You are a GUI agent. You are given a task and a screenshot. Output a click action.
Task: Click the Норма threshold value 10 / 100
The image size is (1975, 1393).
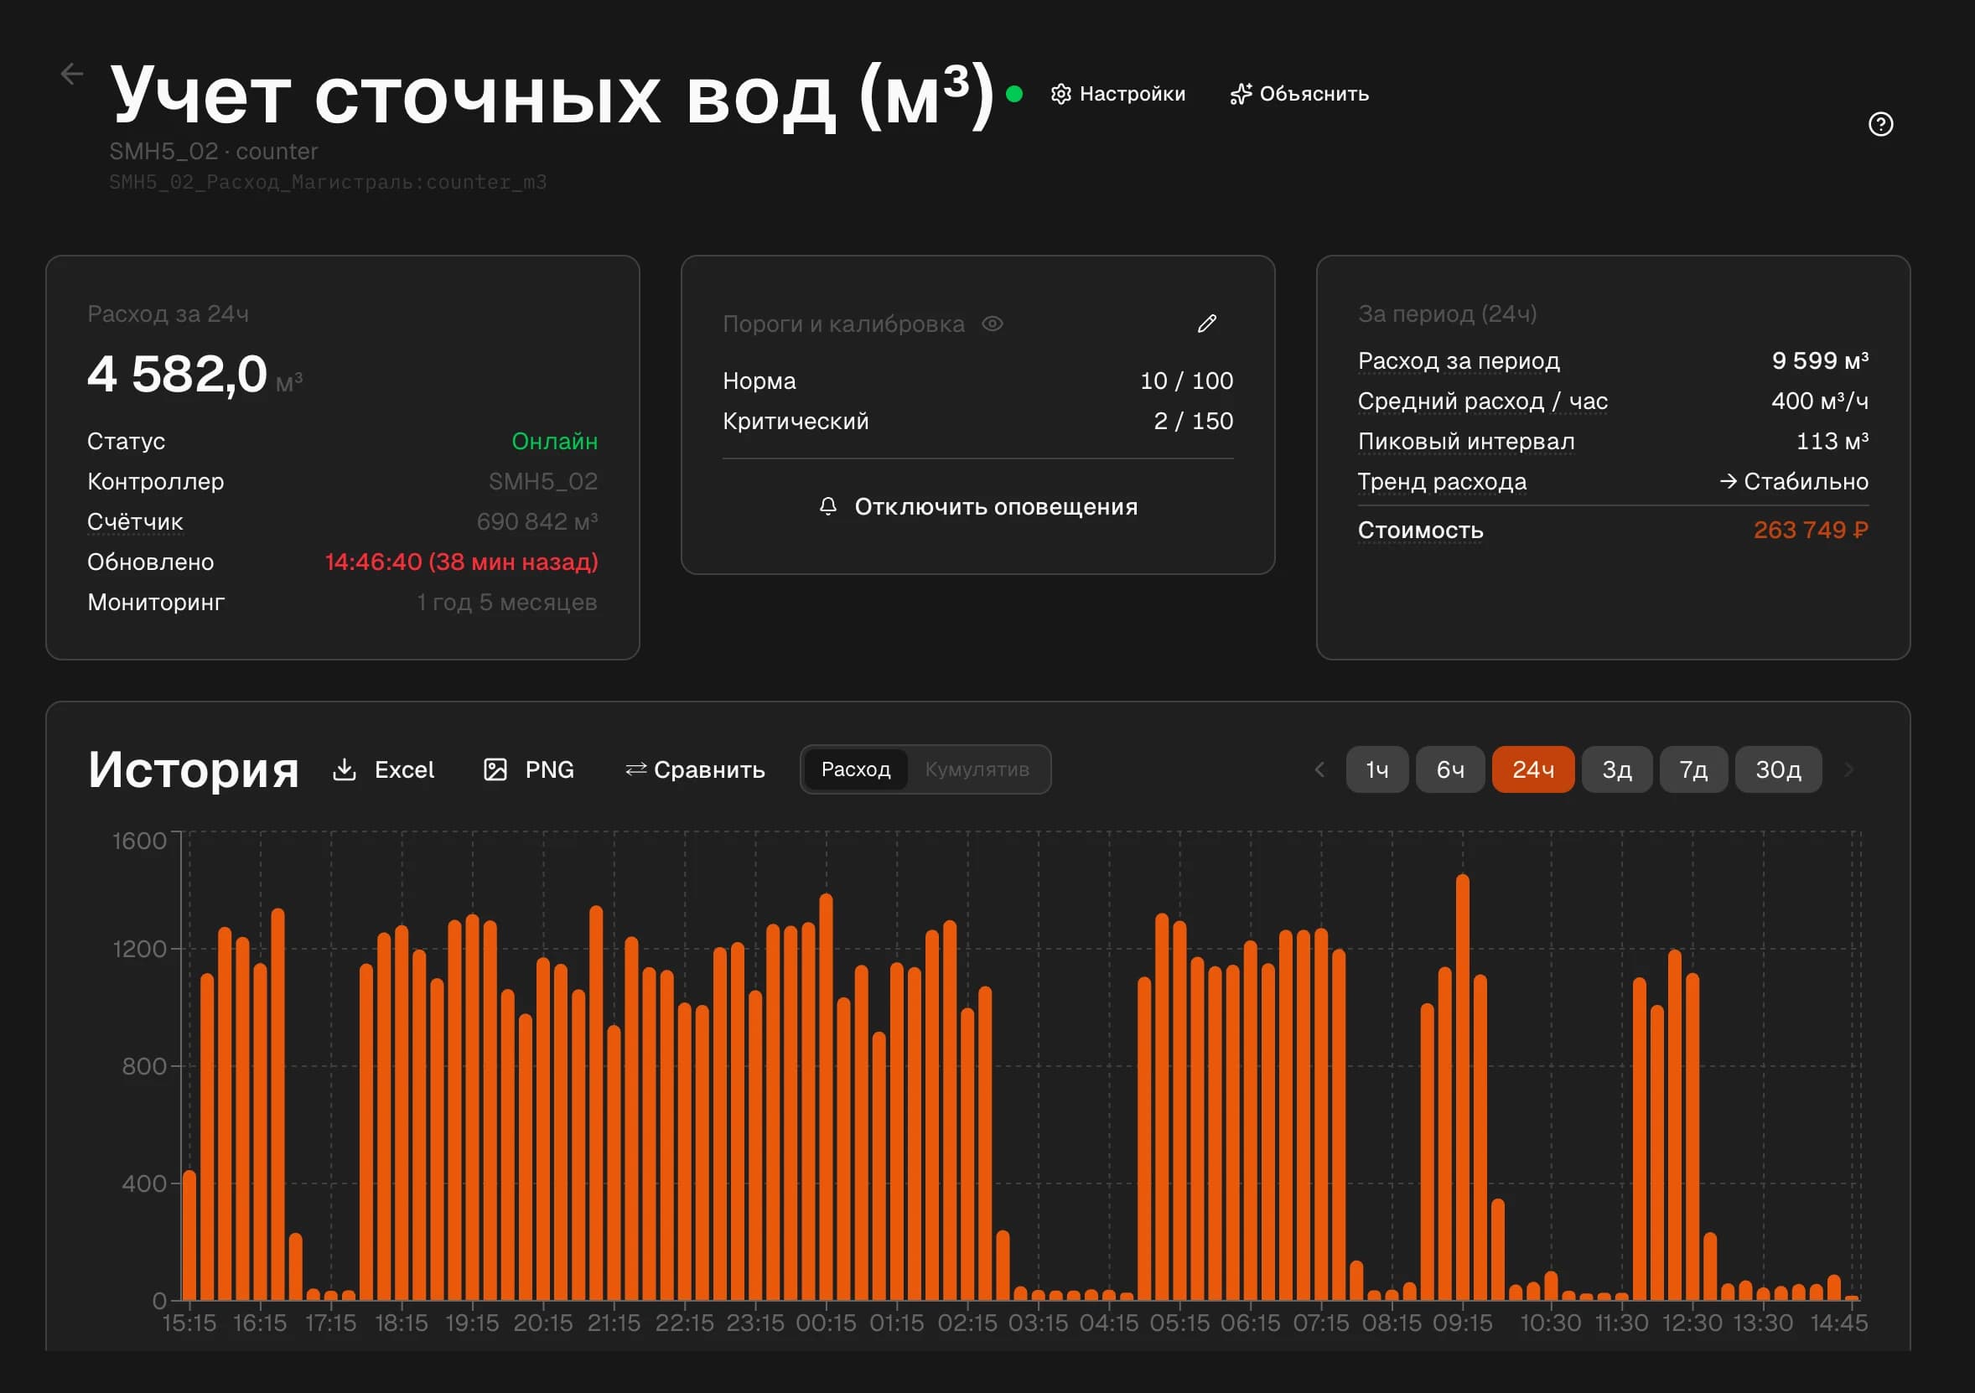(x=1186, y=380)
